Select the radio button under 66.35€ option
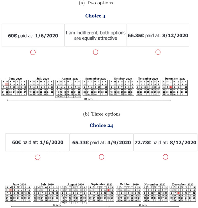Viewport: 198px width, 208px height. 158,52
